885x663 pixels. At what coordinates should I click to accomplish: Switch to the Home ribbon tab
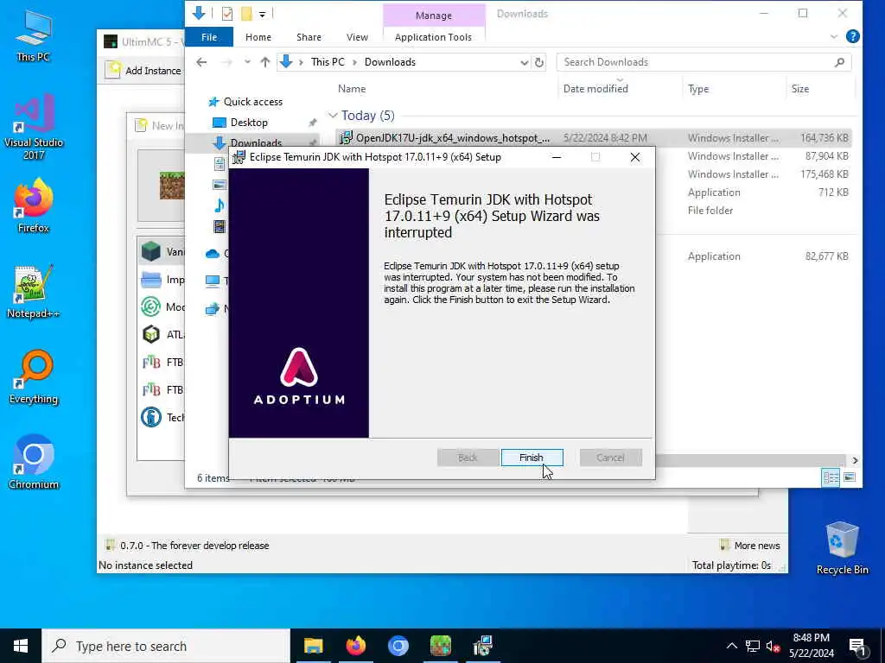[x=258, y=37]
